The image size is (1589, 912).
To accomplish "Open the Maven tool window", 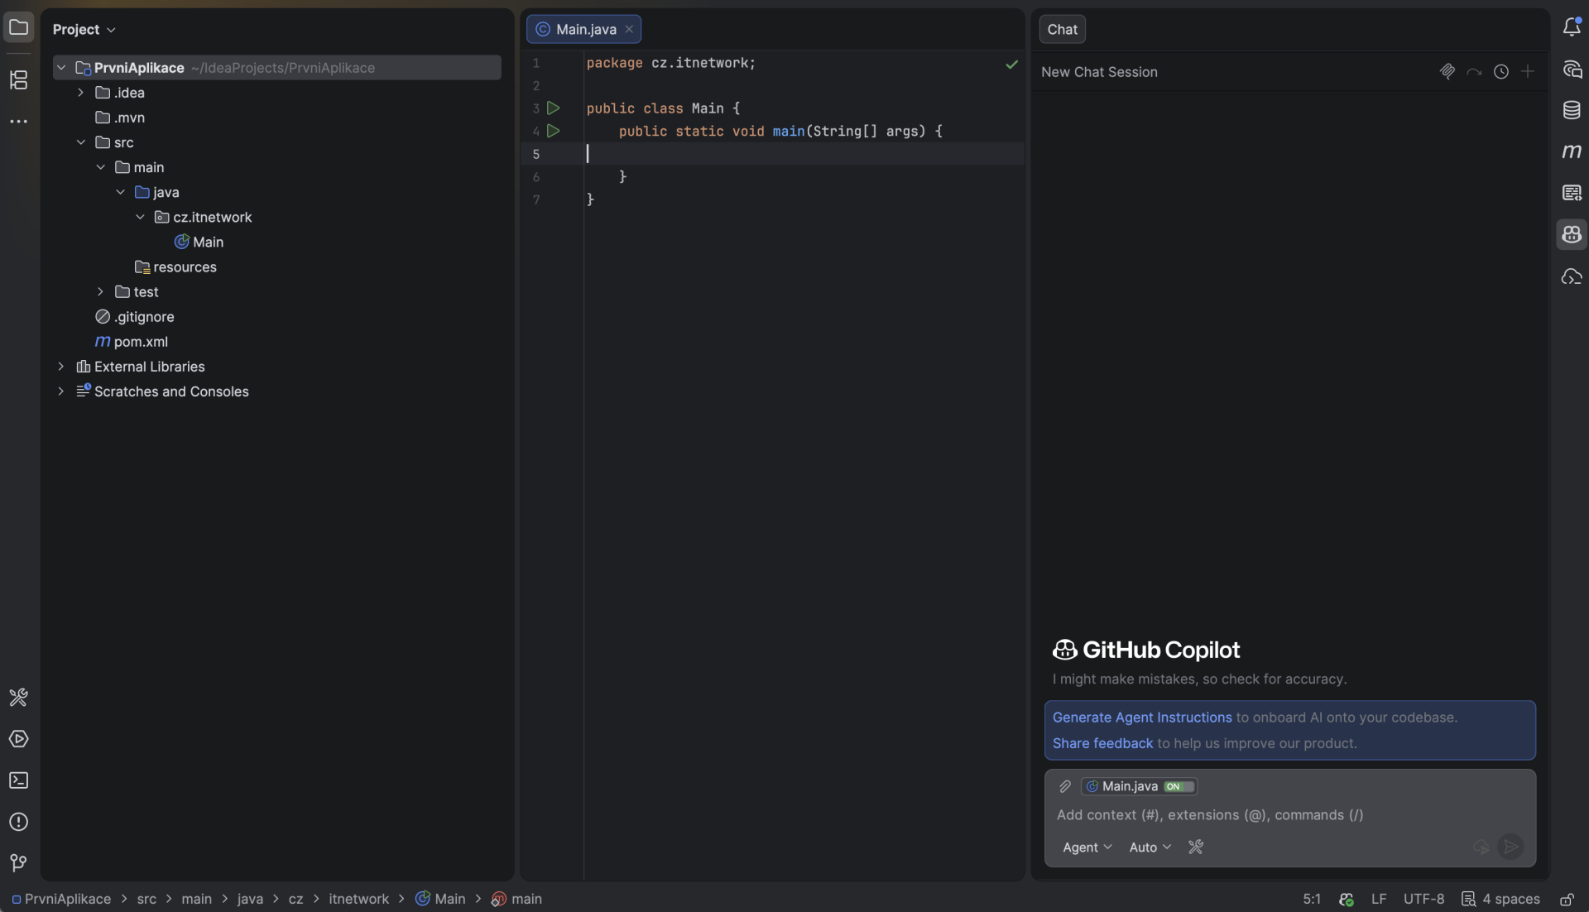I will click(x=1572, y=151).
